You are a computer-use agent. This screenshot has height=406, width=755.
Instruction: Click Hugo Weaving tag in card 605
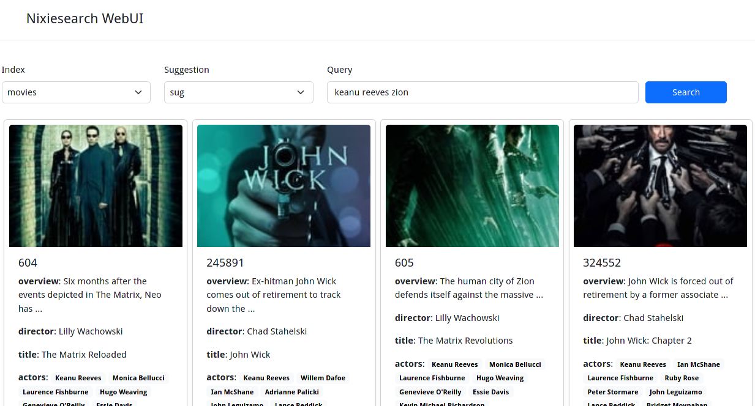click(500, 378)
